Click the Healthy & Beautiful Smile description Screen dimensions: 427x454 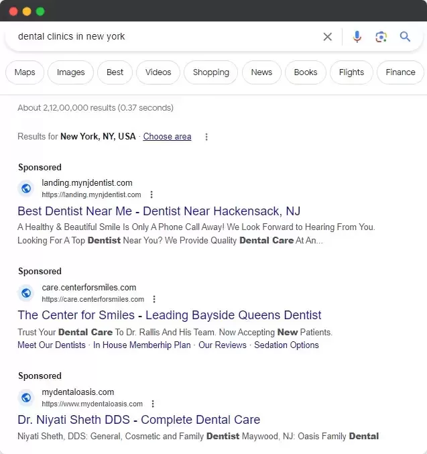tap(196, 233)
